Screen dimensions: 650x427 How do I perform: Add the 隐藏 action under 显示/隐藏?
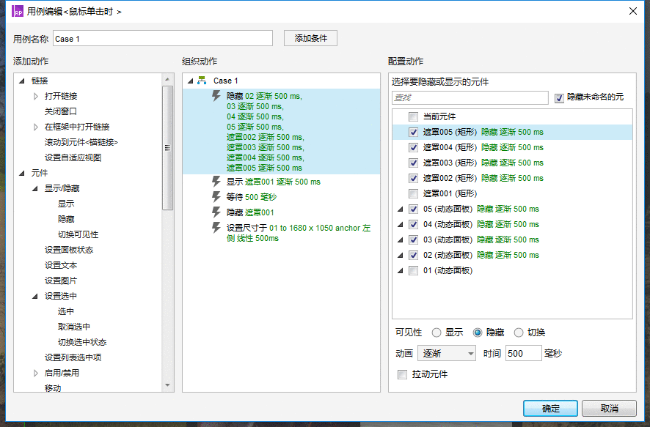[x=66, y=219]
